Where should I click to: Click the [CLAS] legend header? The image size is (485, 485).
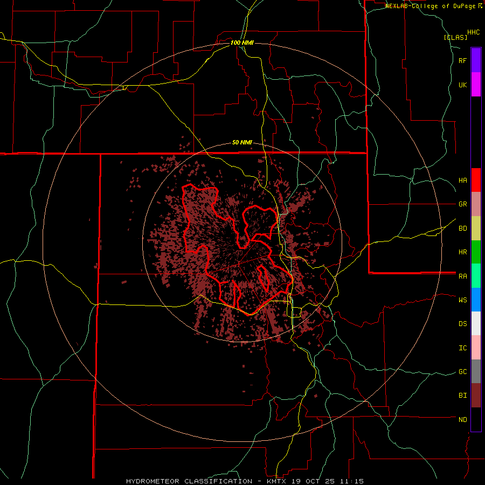pyautogui.click(x=455, y=37)
